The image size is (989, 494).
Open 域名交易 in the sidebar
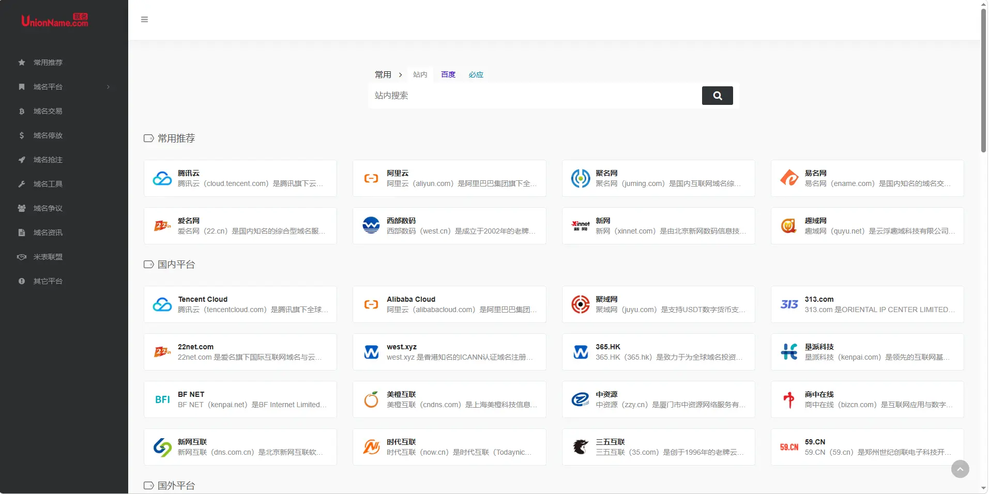48,111
